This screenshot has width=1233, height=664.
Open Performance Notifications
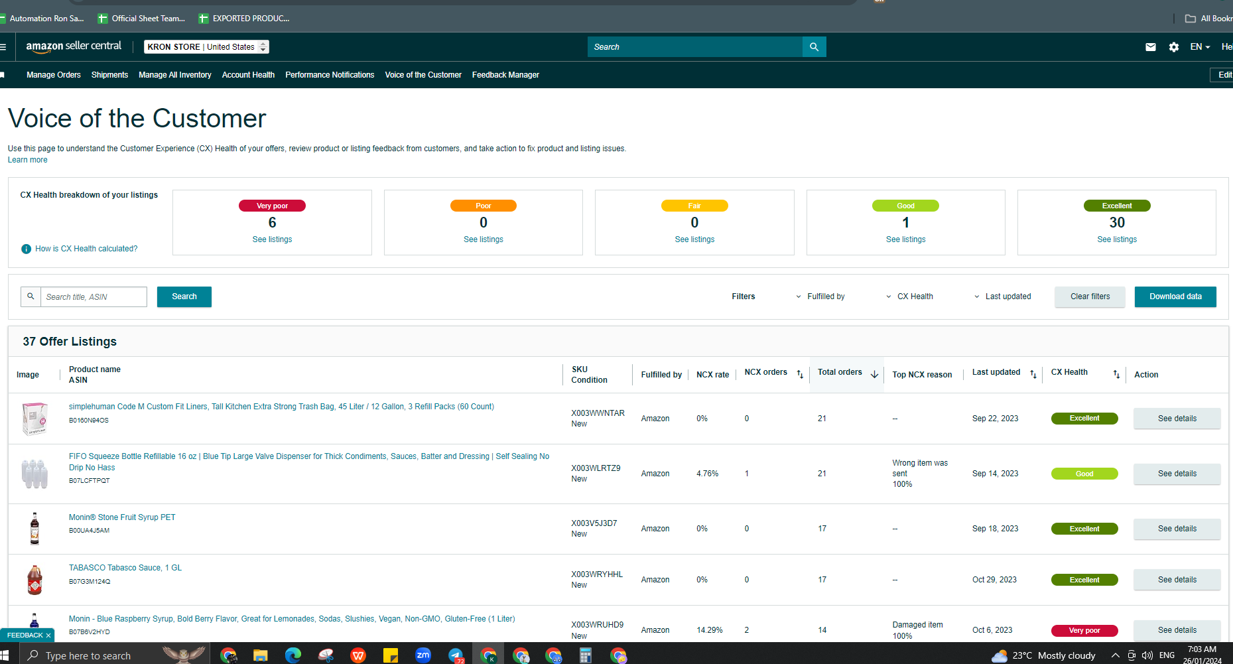point(330,75)
